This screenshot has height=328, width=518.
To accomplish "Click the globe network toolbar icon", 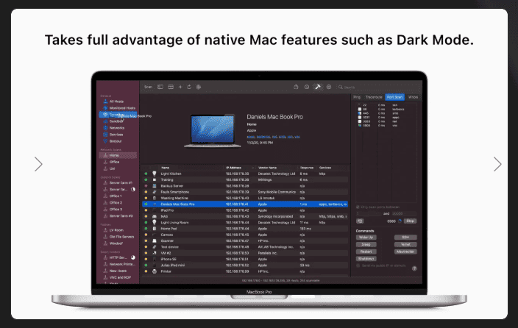I will point(199,87).
